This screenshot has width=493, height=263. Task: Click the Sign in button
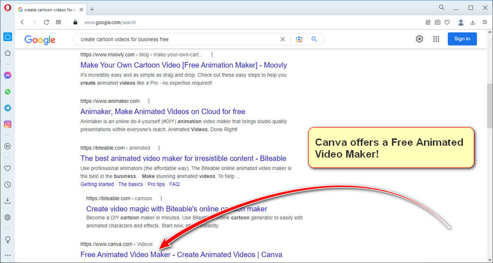click(x=462, y=39)
